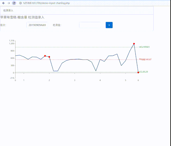Click the browser forward arrow
The image size is (171, 146).
pyautogui.click(x=9, y=3)
